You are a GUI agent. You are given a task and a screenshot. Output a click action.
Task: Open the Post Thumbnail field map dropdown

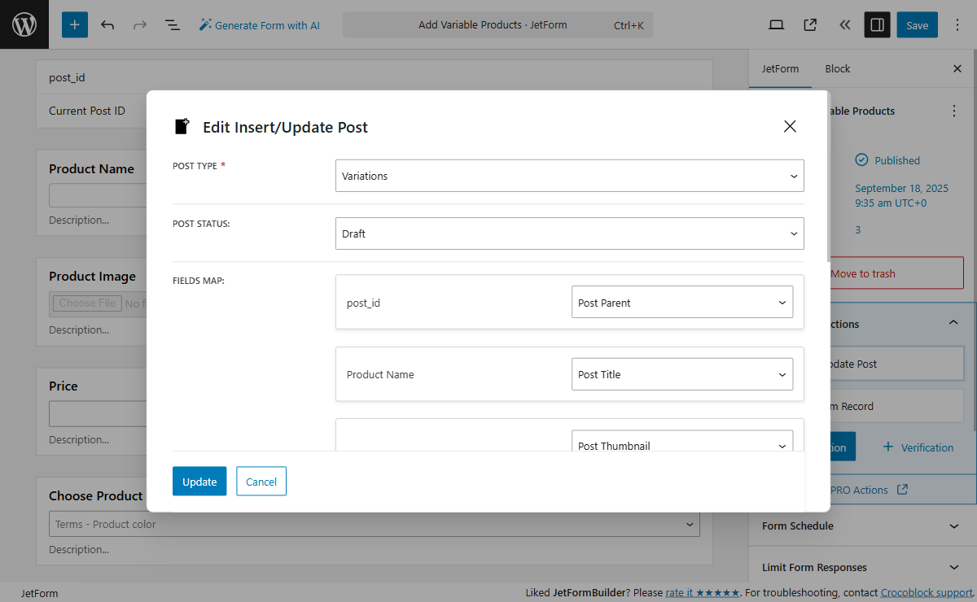click(682, 441)
